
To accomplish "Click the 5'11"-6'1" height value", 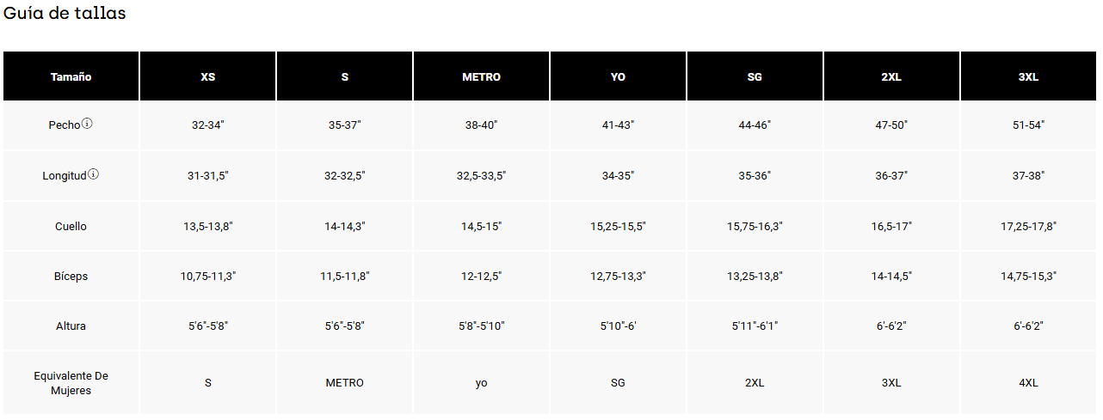I will point(755,326).
